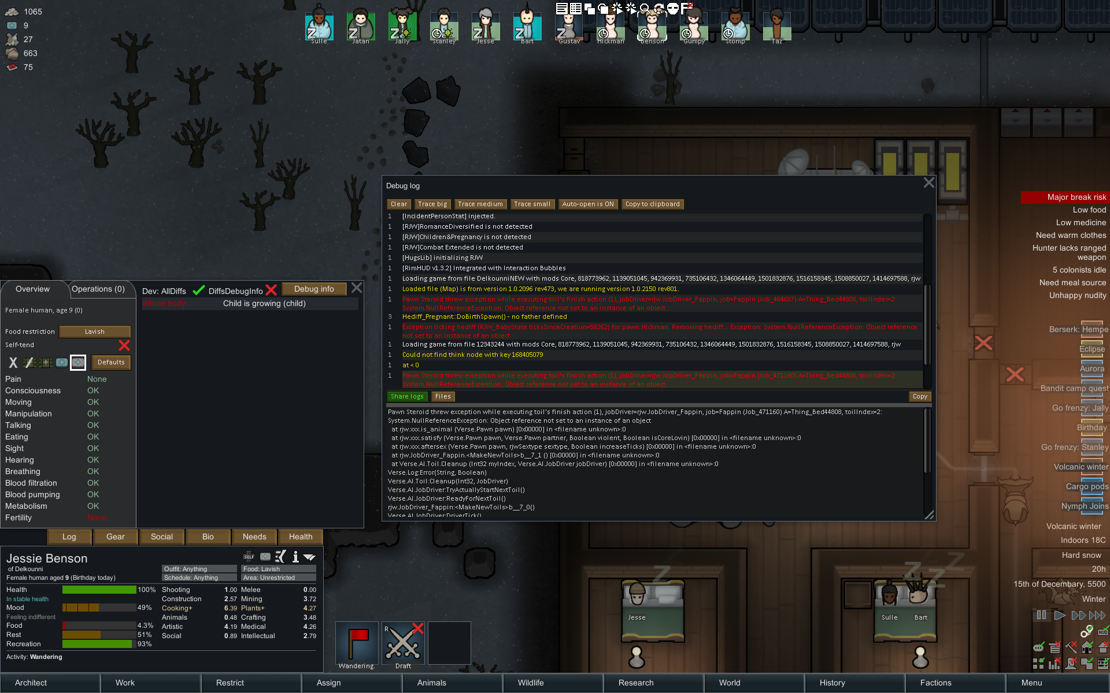Click the 'Needs' tab for Jessie Benson

[x=254, y=536]
